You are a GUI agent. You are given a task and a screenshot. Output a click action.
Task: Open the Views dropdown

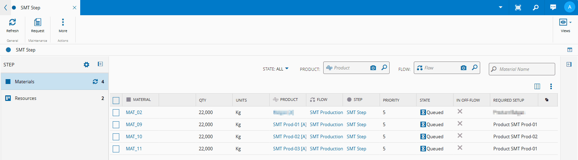(x=565, y=22)
